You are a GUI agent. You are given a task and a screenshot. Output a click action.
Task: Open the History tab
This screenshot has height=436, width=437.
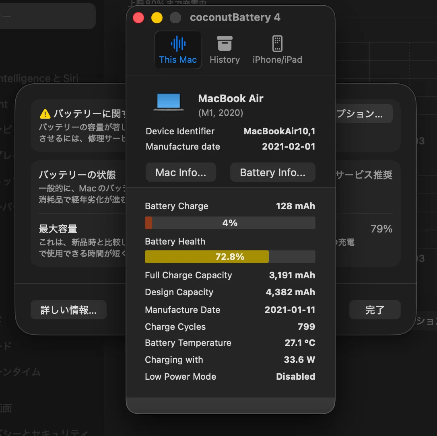pyautogui.click(x=225, y=50)
